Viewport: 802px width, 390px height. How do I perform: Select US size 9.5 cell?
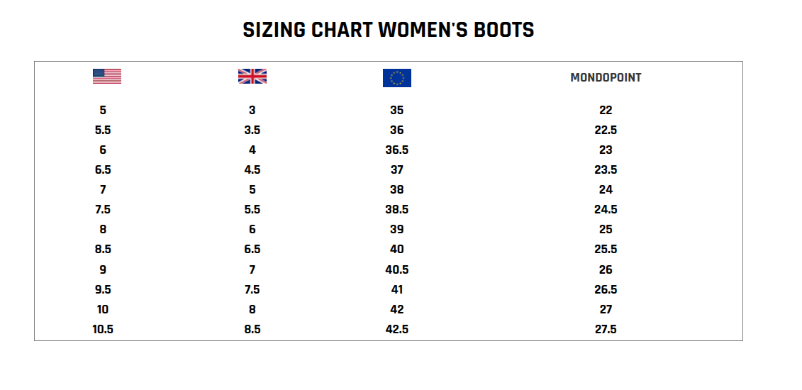(103, 289)
